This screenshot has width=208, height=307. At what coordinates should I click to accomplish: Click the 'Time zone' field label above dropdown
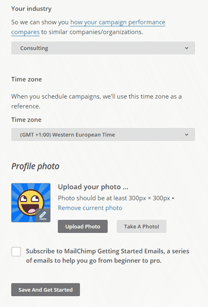pyautogui.click(x=27, y=119)
